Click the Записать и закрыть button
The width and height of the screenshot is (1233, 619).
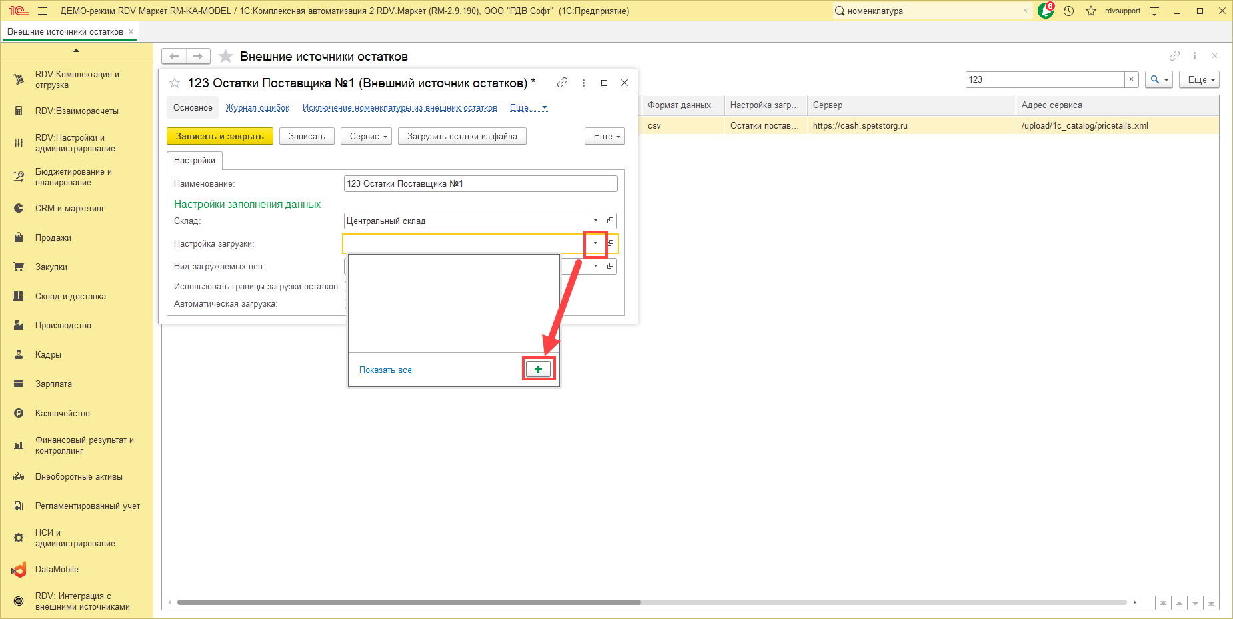click(220, 136)
